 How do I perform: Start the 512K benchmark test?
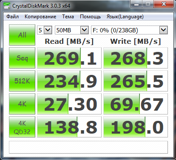(x=22, y=81)
